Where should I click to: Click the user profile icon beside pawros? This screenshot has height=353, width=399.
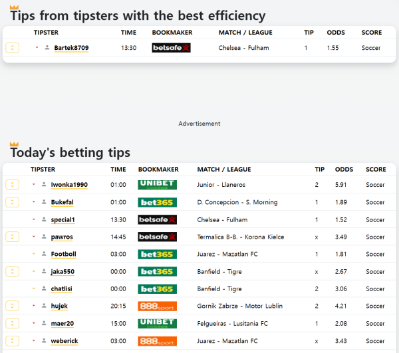pyautogui.click(x=44, y=237)
